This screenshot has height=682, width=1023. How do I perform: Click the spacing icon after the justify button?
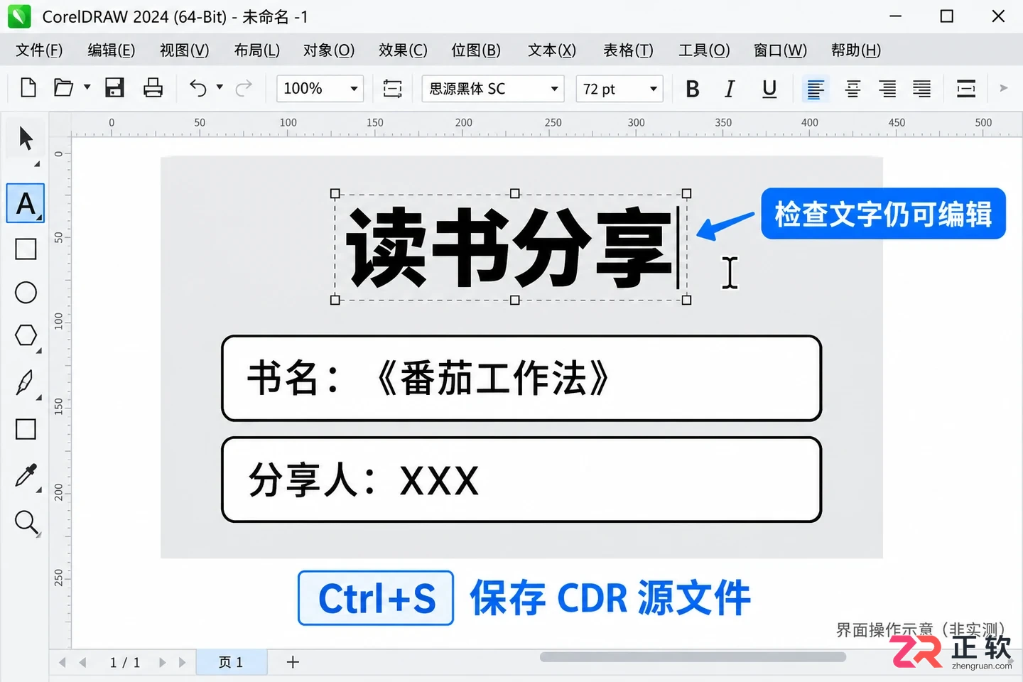[966, 89]
